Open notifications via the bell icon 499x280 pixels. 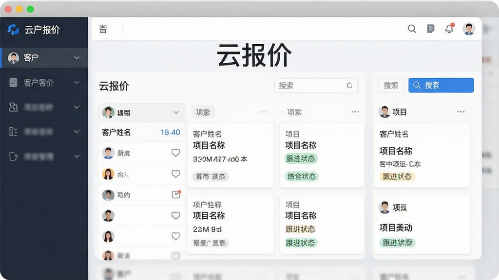click(x=449, y=28)
